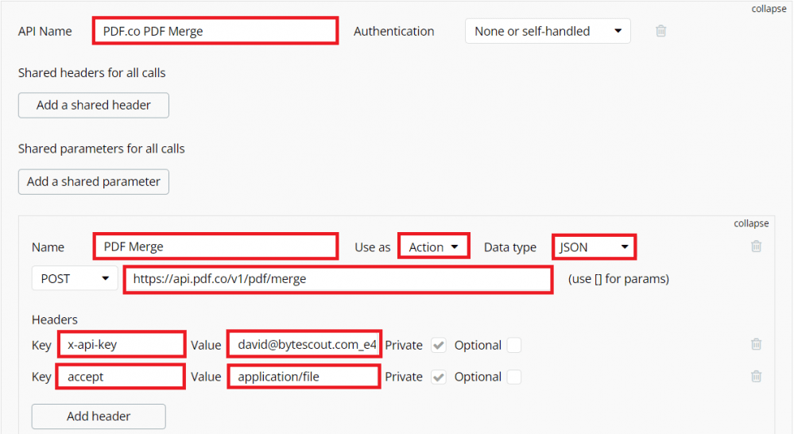
Task: Click the API Name input field
Action: tap(215, 32)
